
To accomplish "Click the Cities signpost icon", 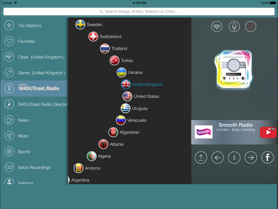I will click(9, 57).
